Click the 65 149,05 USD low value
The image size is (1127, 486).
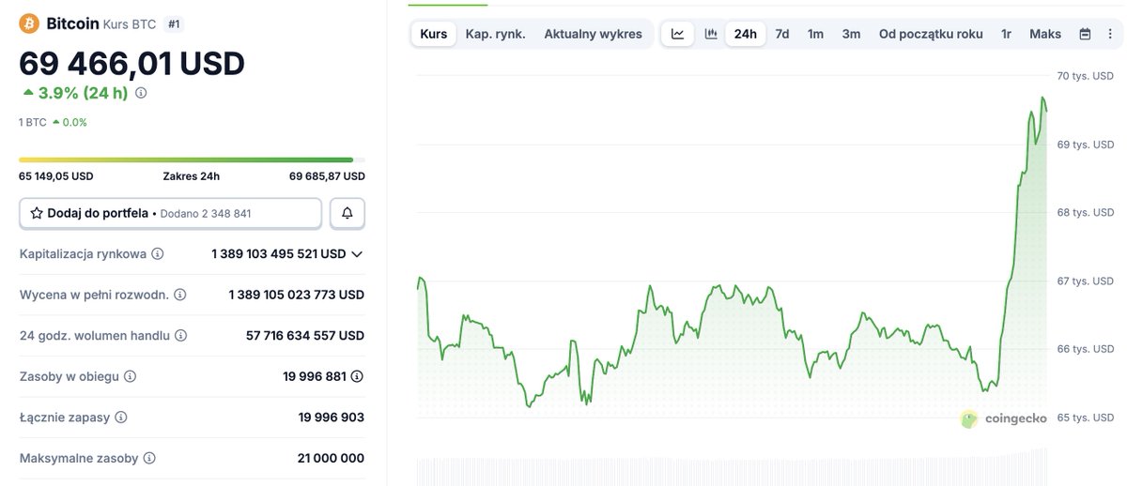point(56,176)
